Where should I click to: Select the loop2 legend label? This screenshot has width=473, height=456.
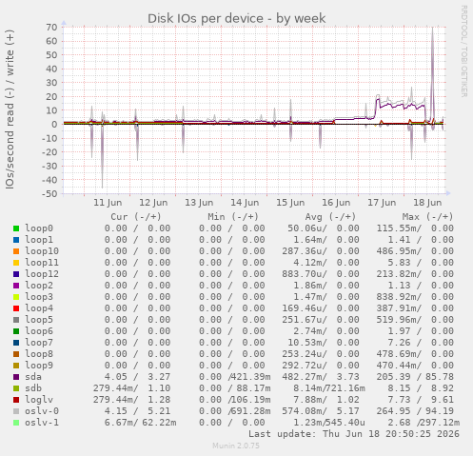click(x=39, y=286)
